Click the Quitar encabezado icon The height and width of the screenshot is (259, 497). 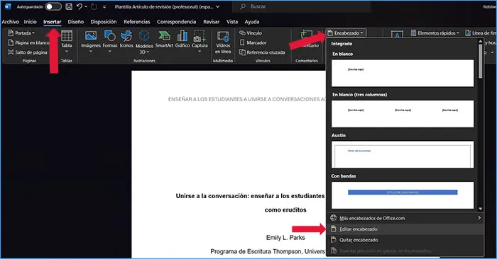(x=333, y=240)
